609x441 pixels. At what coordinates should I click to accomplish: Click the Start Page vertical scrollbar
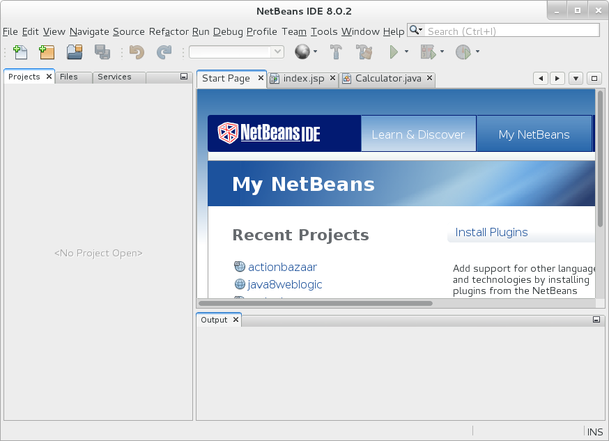600,159
